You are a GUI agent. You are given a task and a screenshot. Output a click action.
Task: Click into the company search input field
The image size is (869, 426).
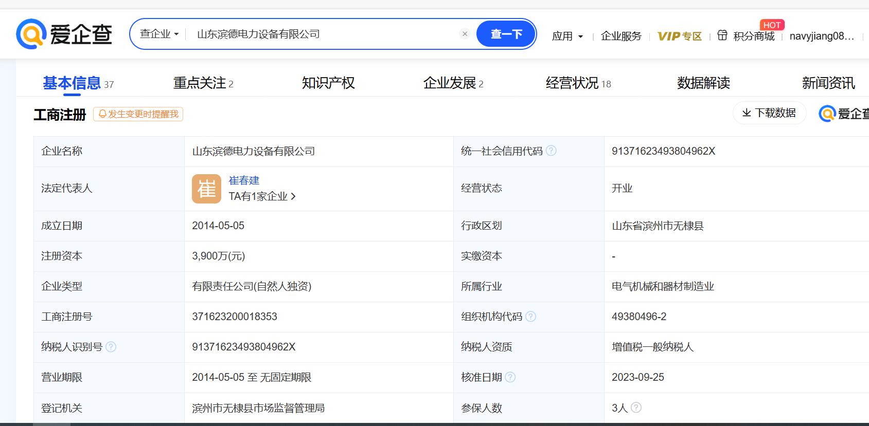[x=324, y=34]
